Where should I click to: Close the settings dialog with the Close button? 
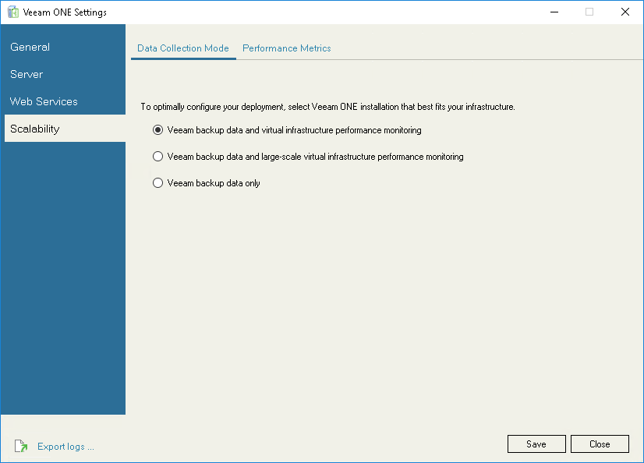(600, 444)
